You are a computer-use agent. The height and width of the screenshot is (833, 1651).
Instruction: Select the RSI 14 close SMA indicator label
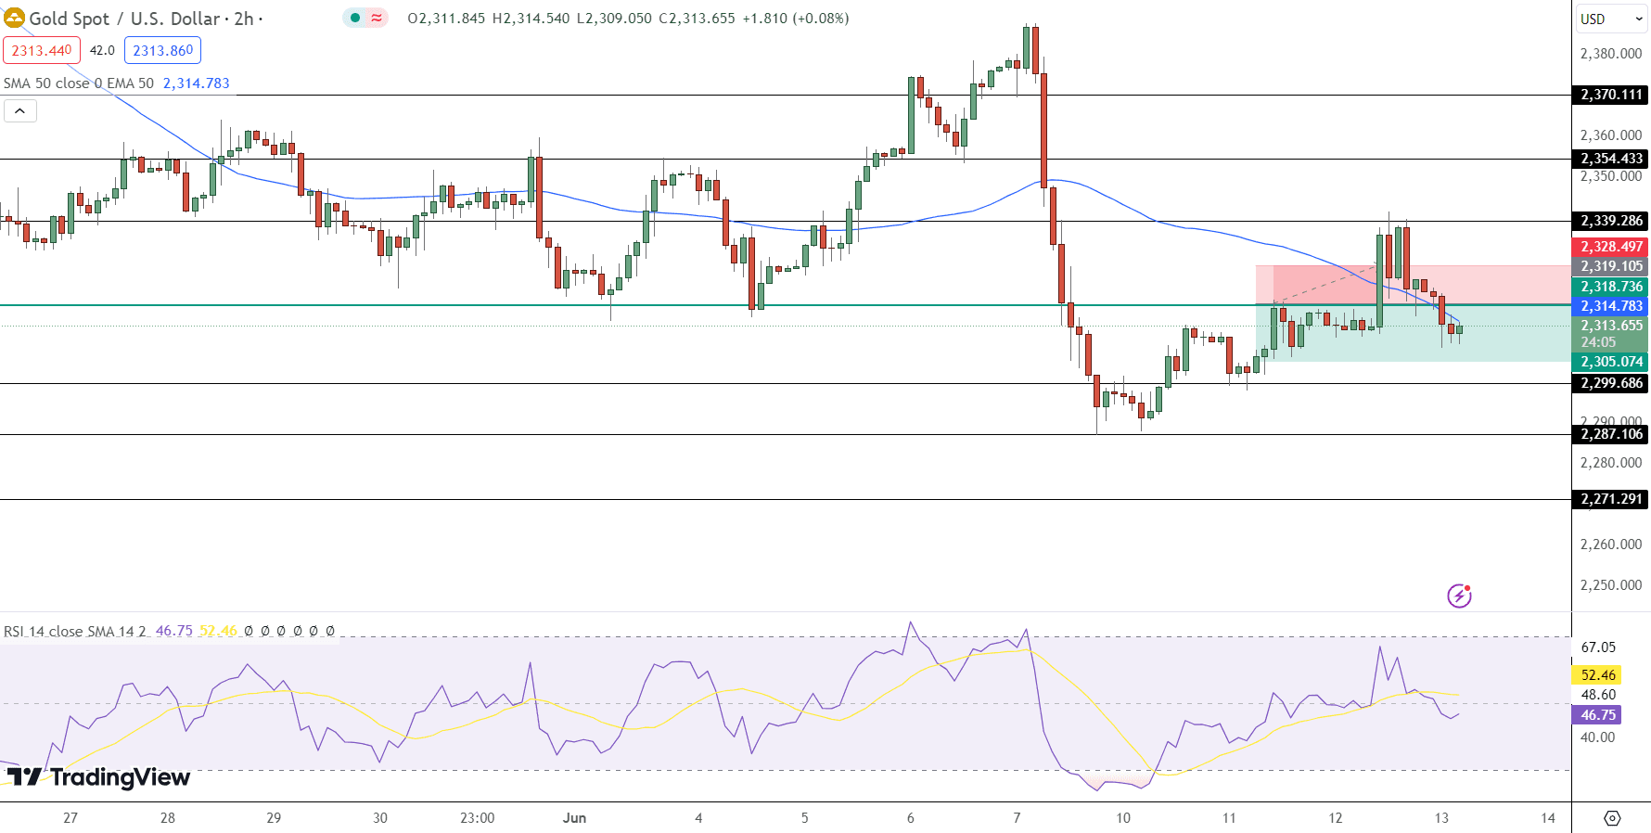(x=75, y=631)
